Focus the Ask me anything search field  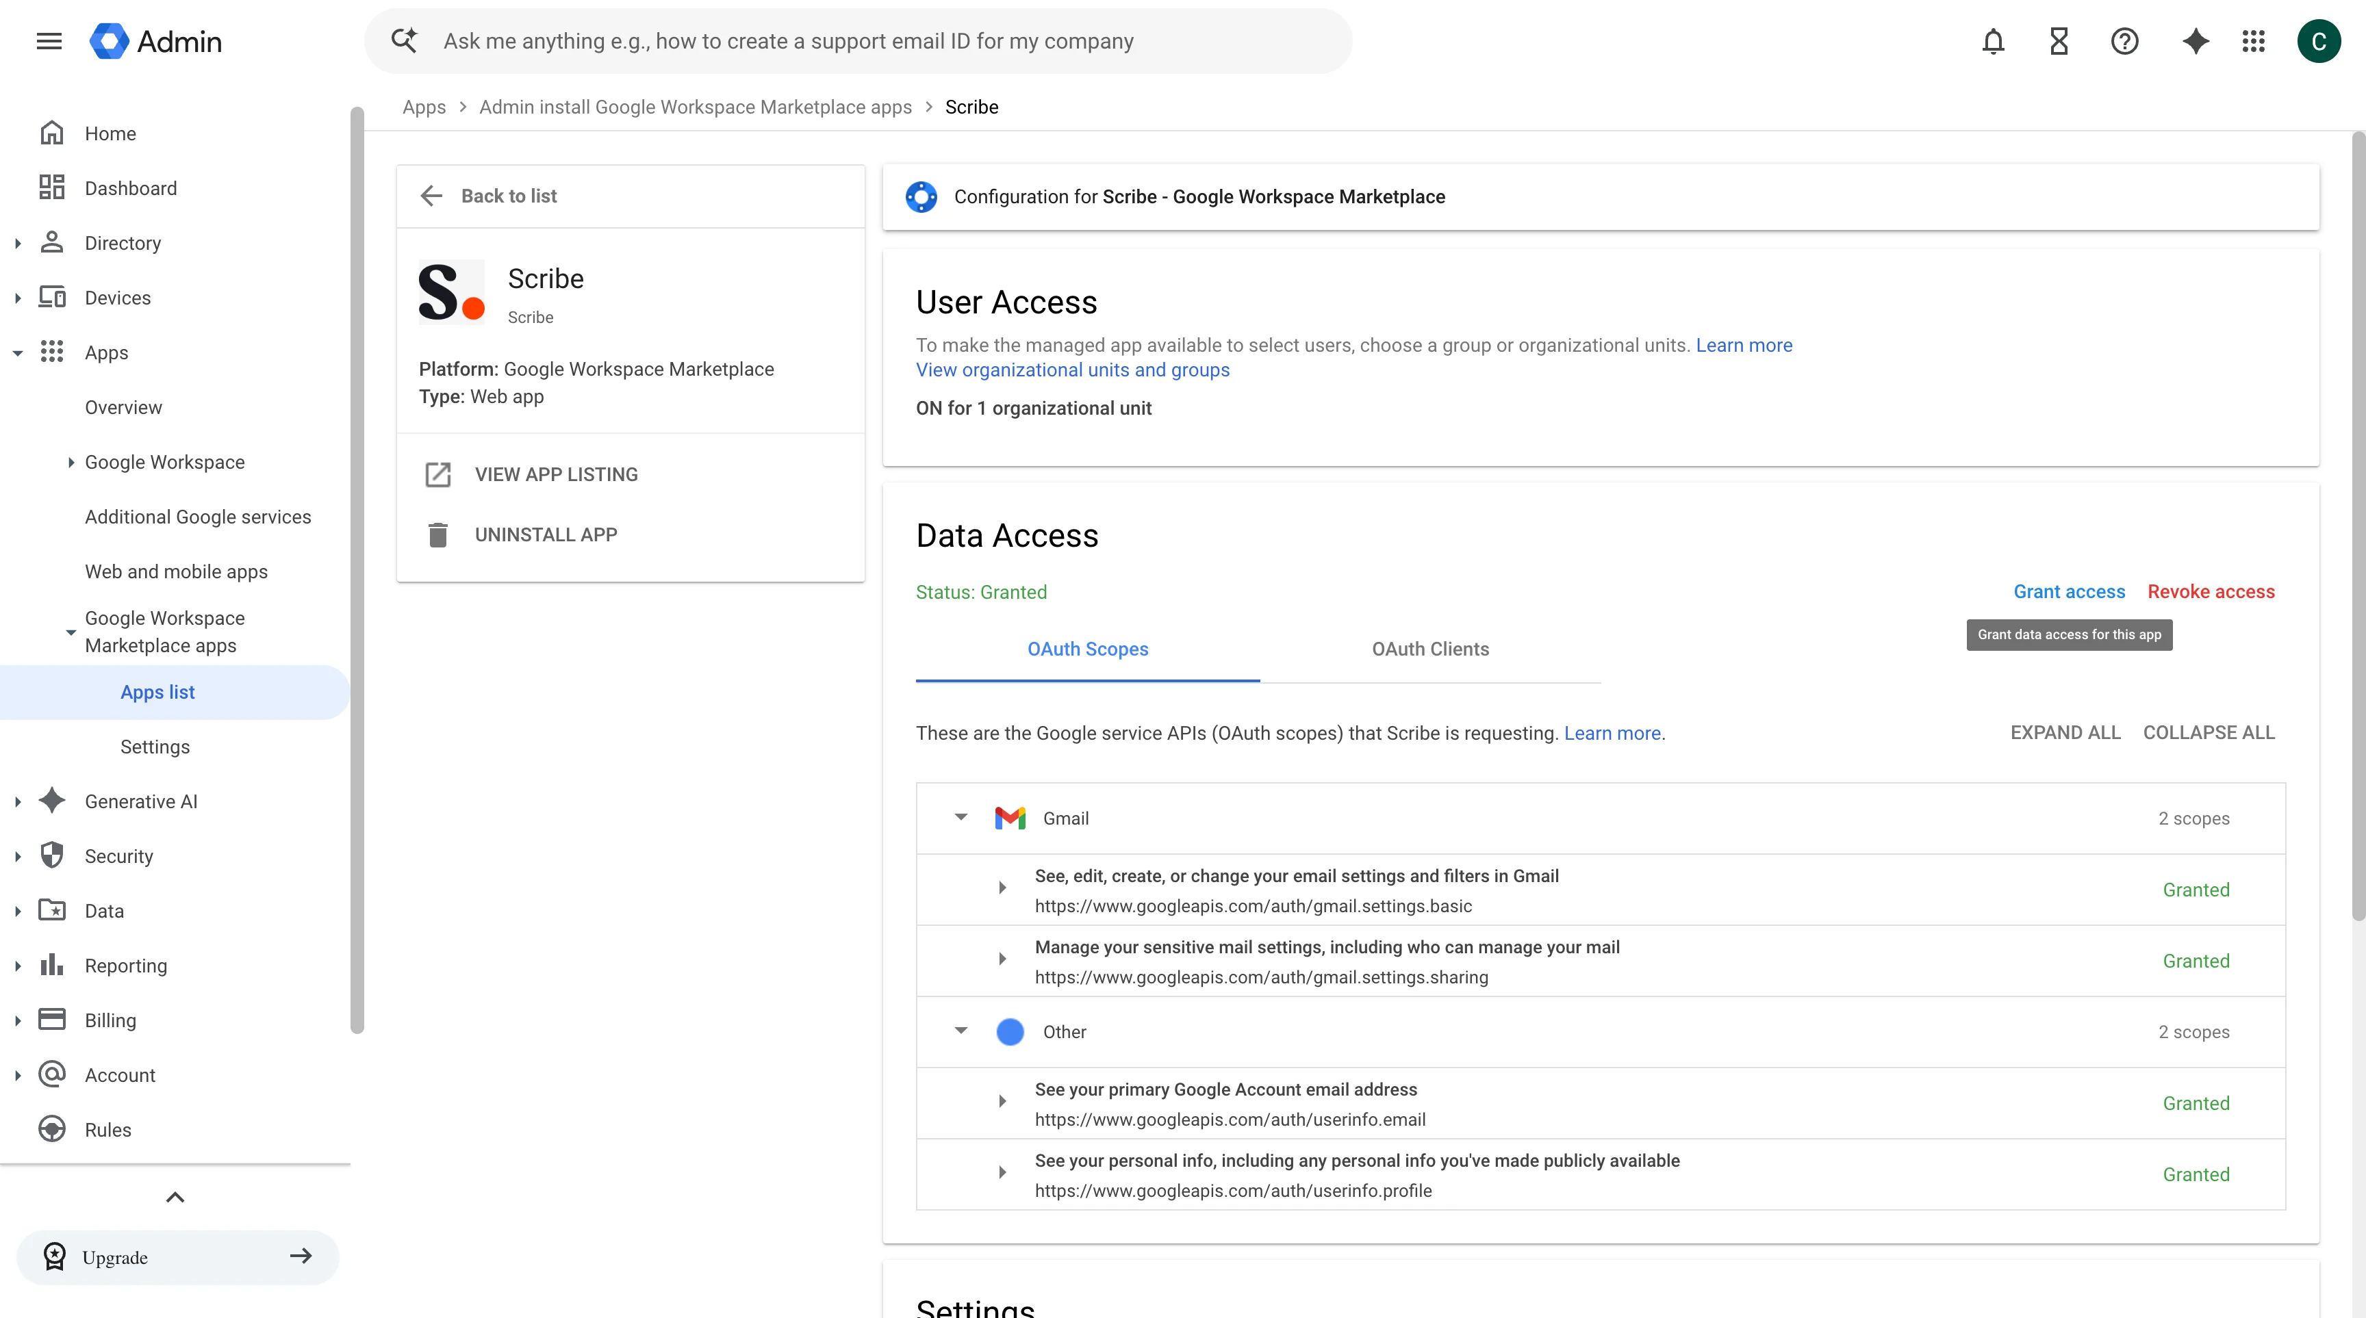point(858,41)
